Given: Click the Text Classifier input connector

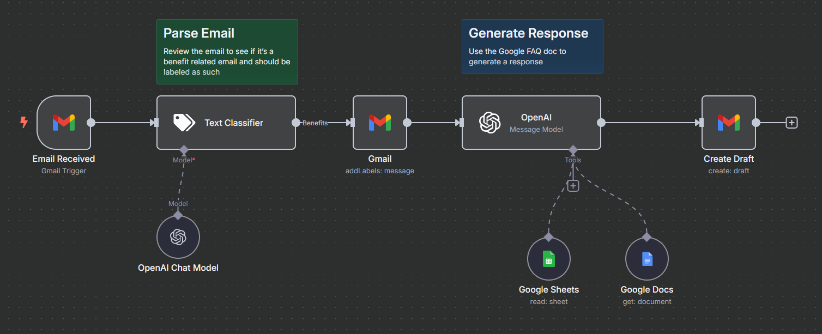Looking at the screenshot, I should click(x=156, y=123).
